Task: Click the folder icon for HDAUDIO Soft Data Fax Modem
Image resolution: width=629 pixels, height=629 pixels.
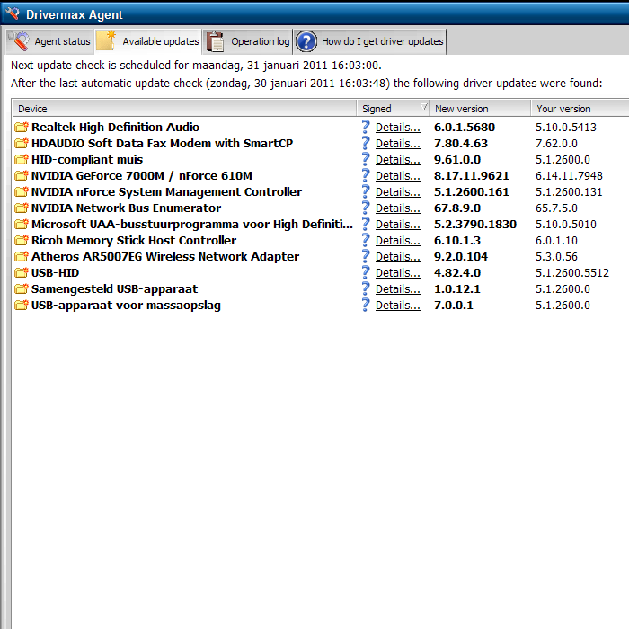Action: pyautogui.click(x=22, y=143)
